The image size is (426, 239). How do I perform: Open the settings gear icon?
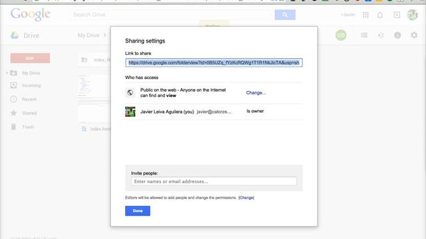tap(414, 35)
